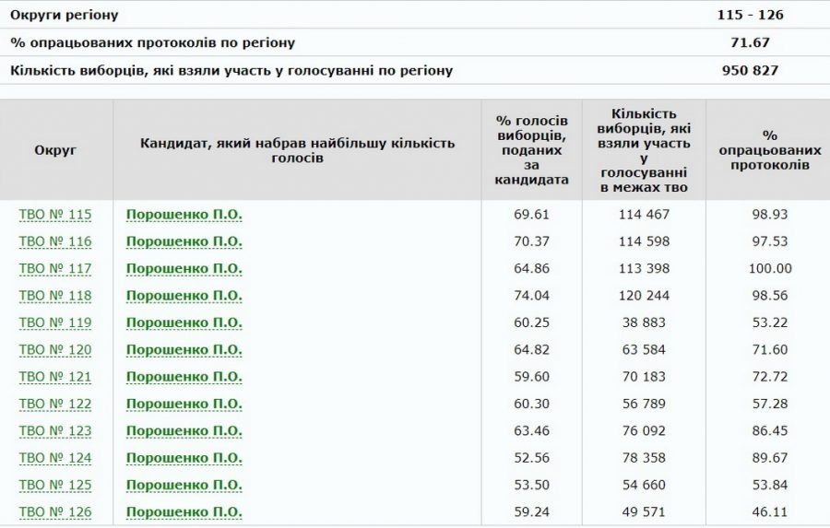Open the ТВО № 126 district link
Viewport: 830px width, 528px height.
pyautogui.click(x=55, y=512)
